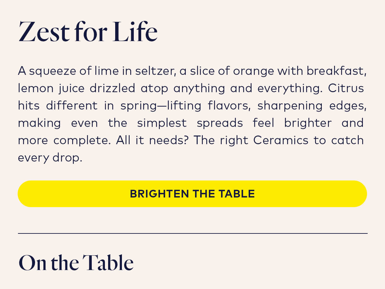Screen dimensions: 385x289
Task: Click the yellow pill-shaped call-to-action
Action: (193, 194)
